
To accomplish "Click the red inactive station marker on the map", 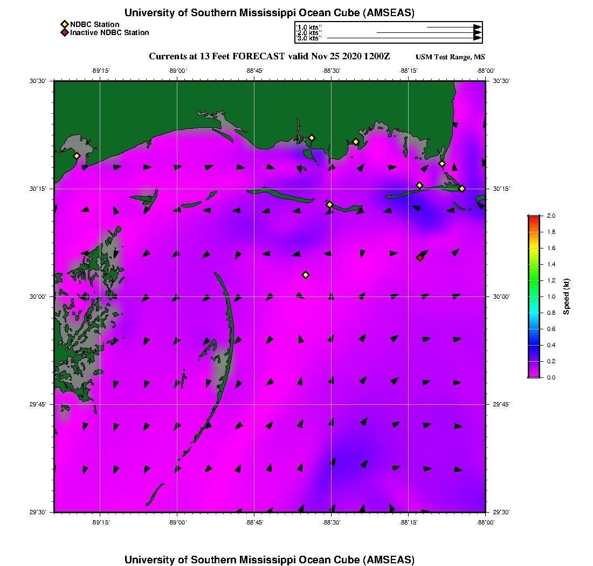I will tap(420, 258).
